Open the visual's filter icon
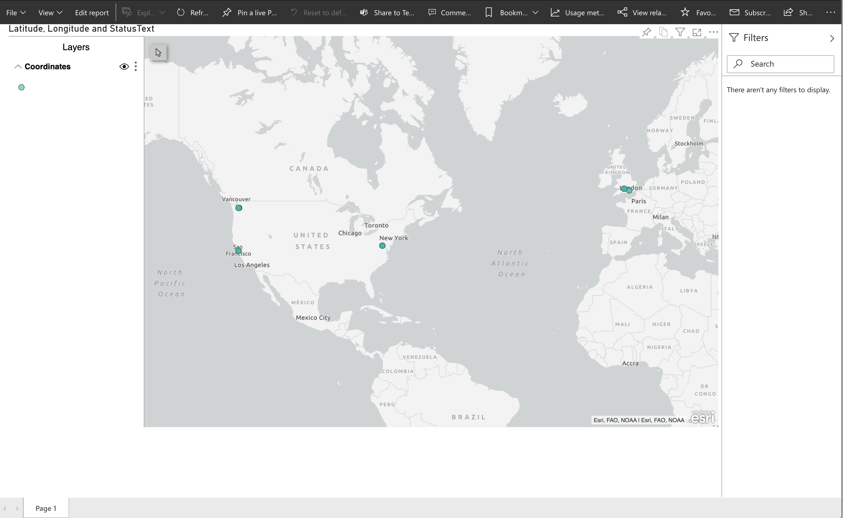Viewport: 843px width, 518px height. coord(680,32)
